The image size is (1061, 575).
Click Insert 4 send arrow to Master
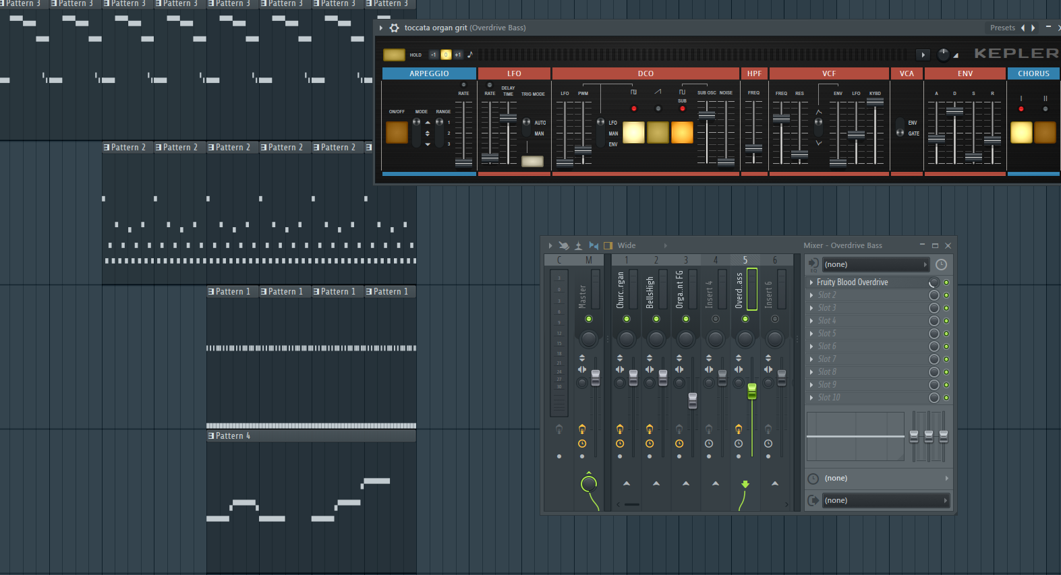click(716, 483)
